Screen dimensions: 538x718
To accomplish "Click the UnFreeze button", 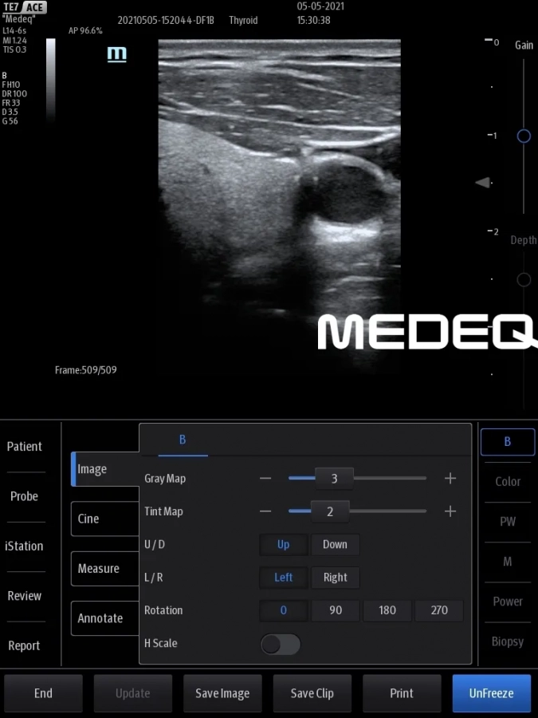I will pyautogui.click(x=491, y=693).
